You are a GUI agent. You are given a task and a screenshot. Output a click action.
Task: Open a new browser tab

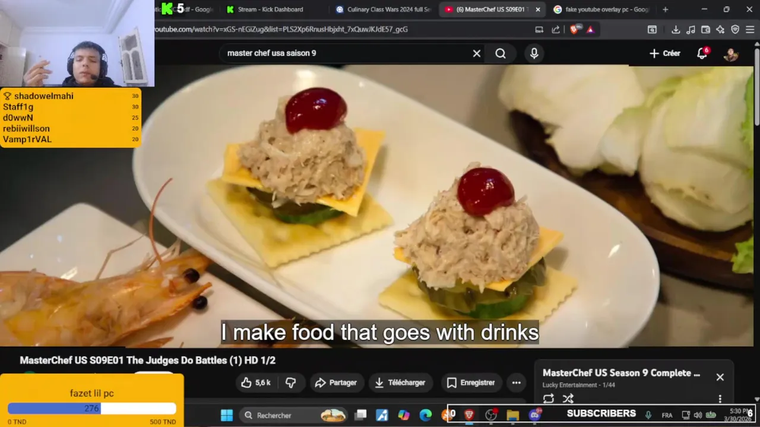[665, 9]
